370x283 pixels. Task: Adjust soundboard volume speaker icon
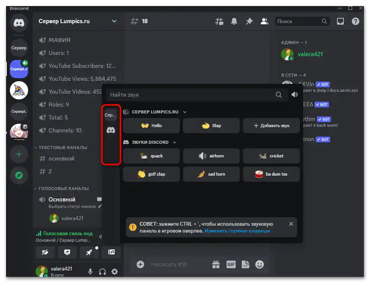[294, 94]
